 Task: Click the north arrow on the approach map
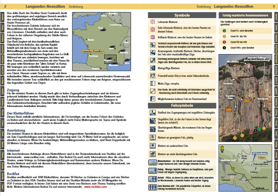222,149
